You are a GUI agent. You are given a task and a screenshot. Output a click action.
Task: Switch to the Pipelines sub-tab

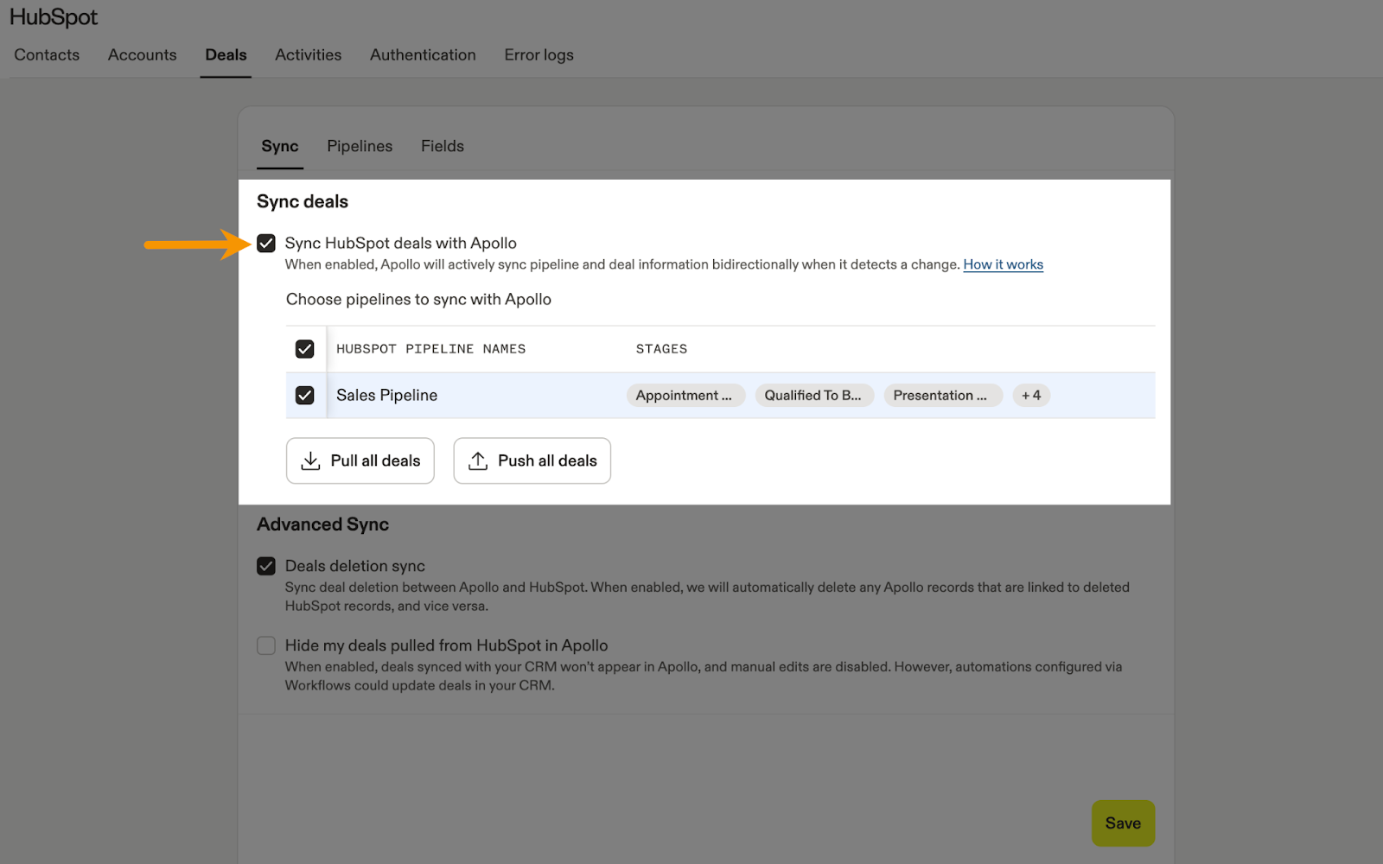(360, 147)
